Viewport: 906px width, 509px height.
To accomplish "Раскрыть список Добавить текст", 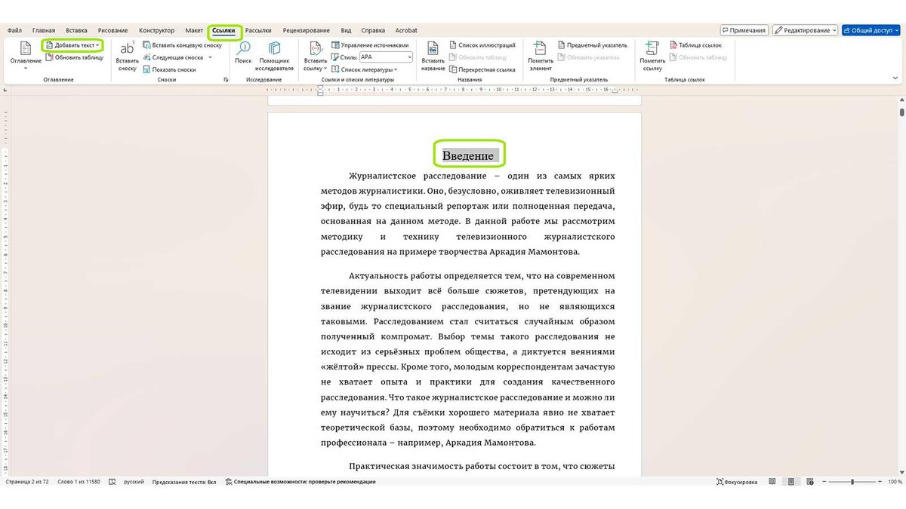I will tap(72, 44).
